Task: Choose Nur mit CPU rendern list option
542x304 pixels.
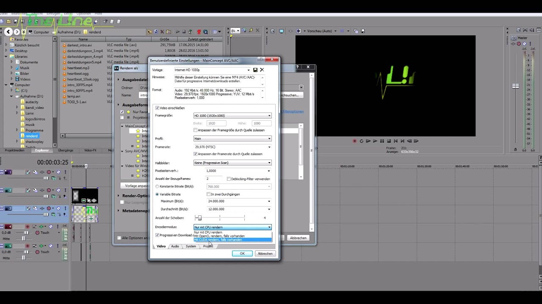Action: click(x=232, y=232)
